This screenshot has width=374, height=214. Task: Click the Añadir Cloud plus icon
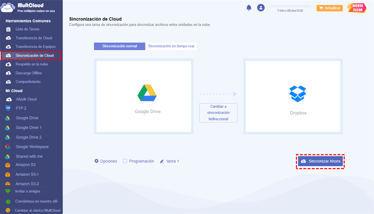coord(9,99)
